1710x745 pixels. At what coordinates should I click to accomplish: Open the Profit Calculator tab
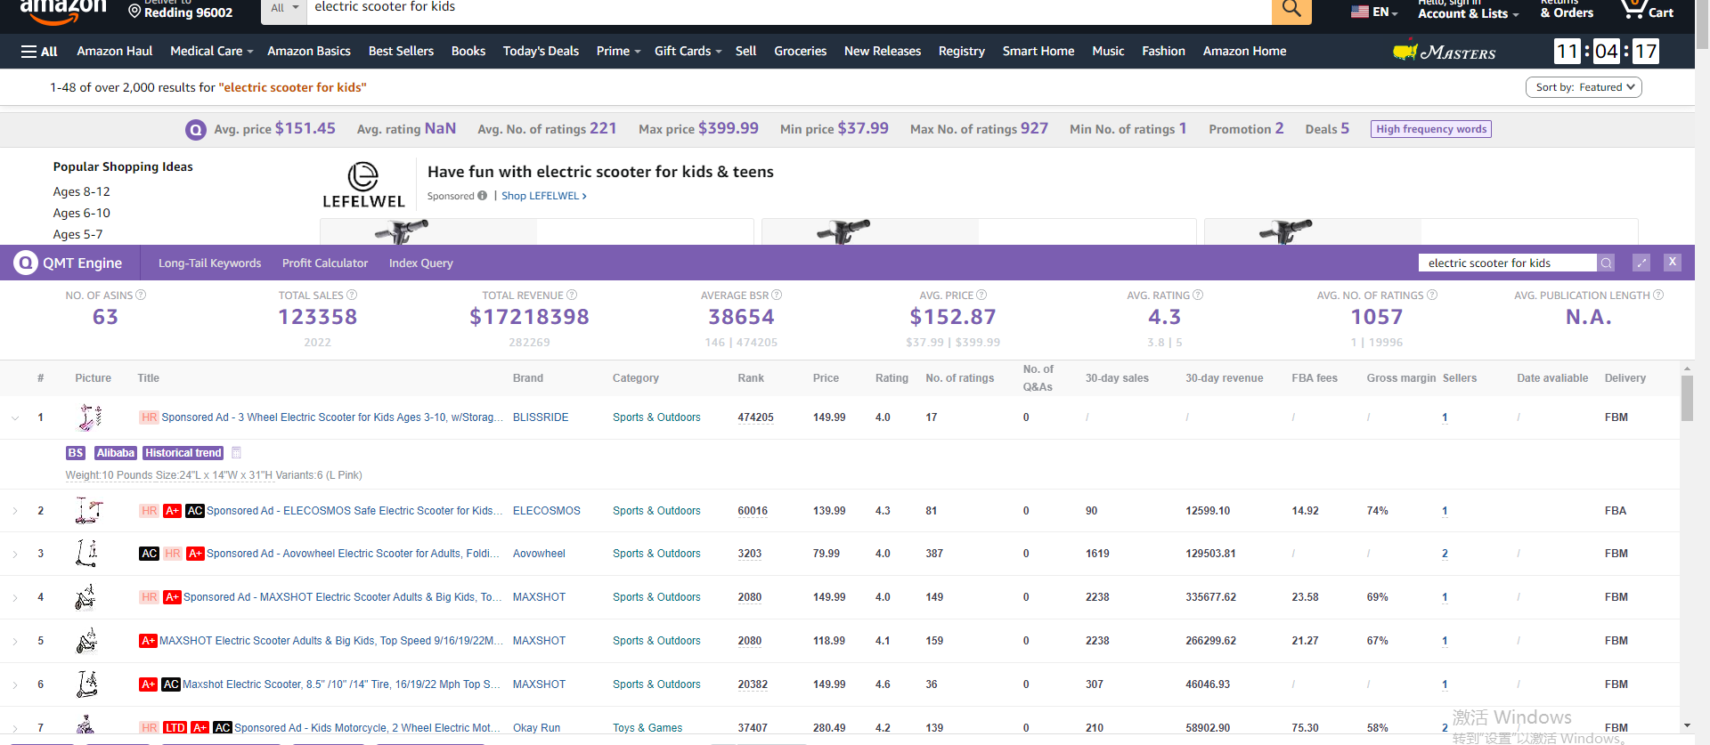pyautogui.click(x=324, y=263)
